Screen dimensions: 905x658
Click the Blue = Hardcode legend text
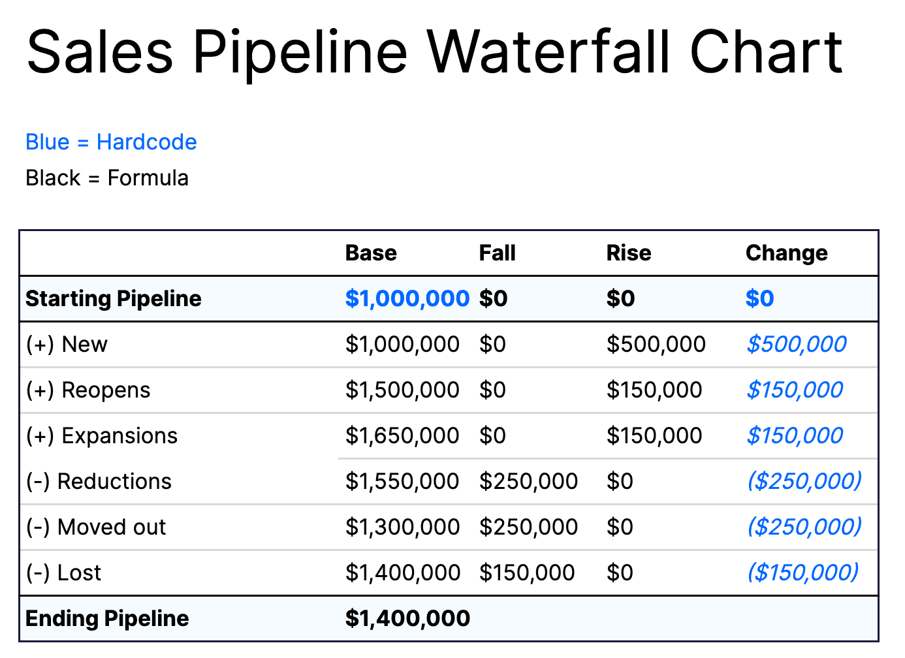[x=111, y=142]
